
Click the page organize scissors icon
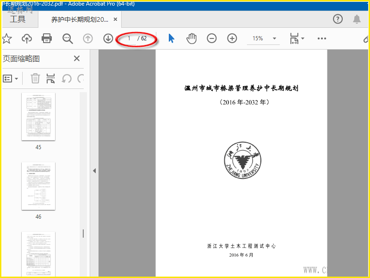50,78
